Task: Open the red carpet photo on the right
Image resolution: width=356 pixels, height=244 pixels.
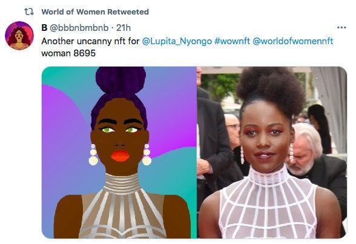Action: pos(272,153)
